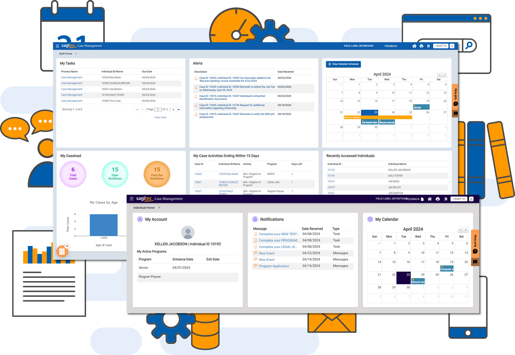Click the bookmark skip icon in the purple toolbar
The width and height of the screenshot is (515, 355).
(446, 199)
